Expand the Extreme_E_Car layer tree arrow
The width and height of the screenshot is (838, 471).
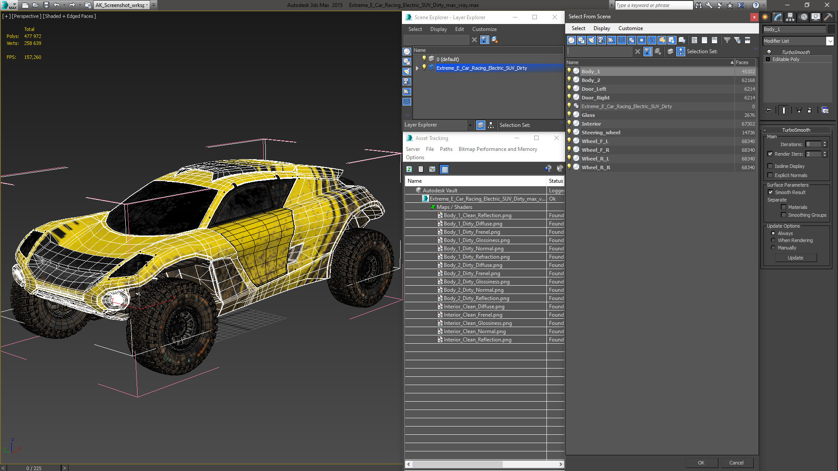coord(417,68)
